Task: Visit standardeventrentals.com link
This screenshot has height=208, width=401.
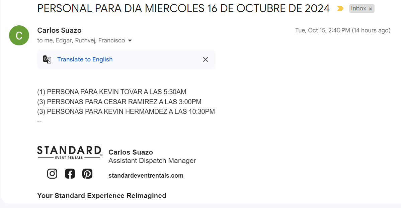Action: coord(146,176)
